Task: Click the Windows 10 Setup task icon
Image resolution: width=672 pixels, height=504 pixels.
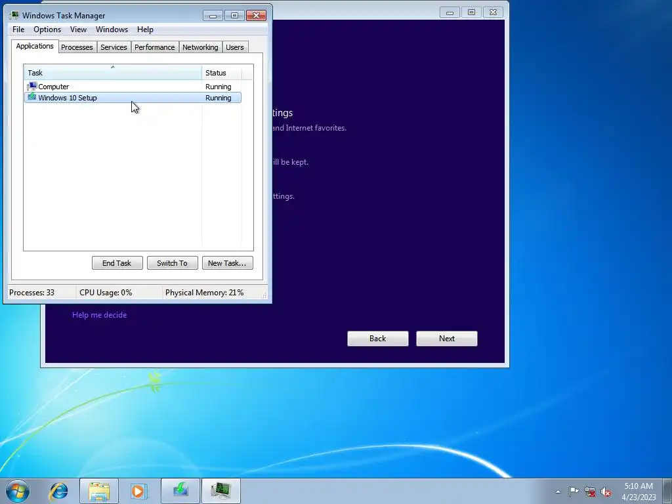Action: pyautogui.click(x=32, y=97)
